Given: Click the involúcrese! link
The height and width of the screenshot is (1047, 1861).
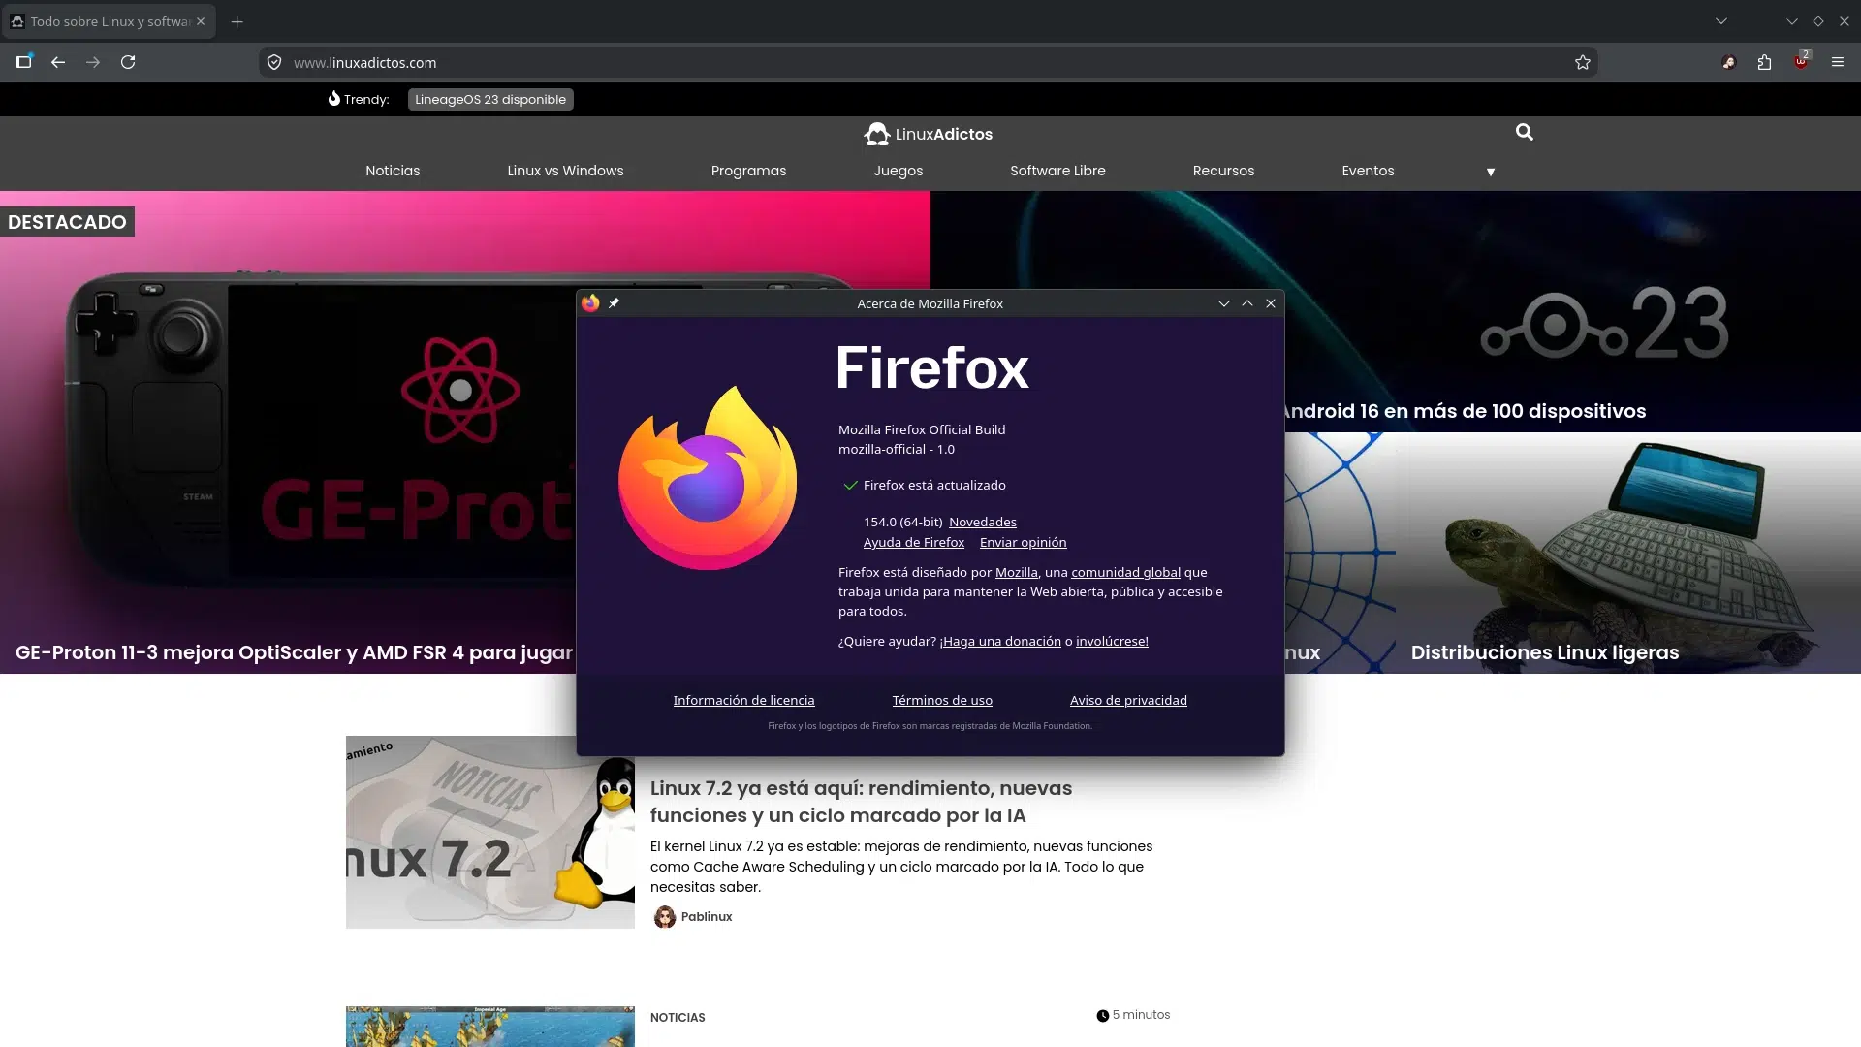Looking at the screenshot, I should (x=1112, y=641).
